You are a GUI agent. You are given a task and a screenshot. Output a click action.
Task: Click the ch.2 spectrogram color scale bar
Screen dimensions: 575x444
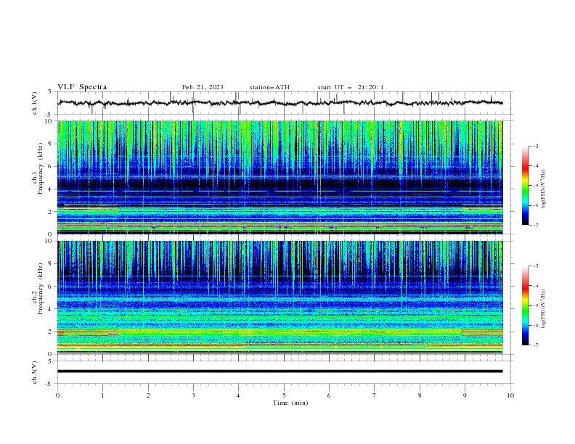526,305
